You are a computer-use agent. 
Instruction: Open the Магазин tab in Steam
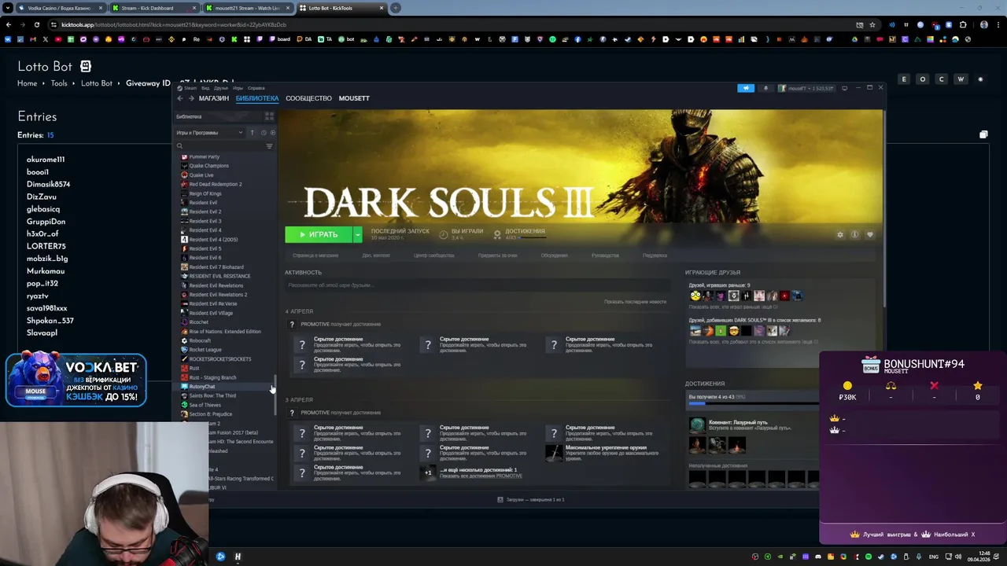tap(213, 98)
